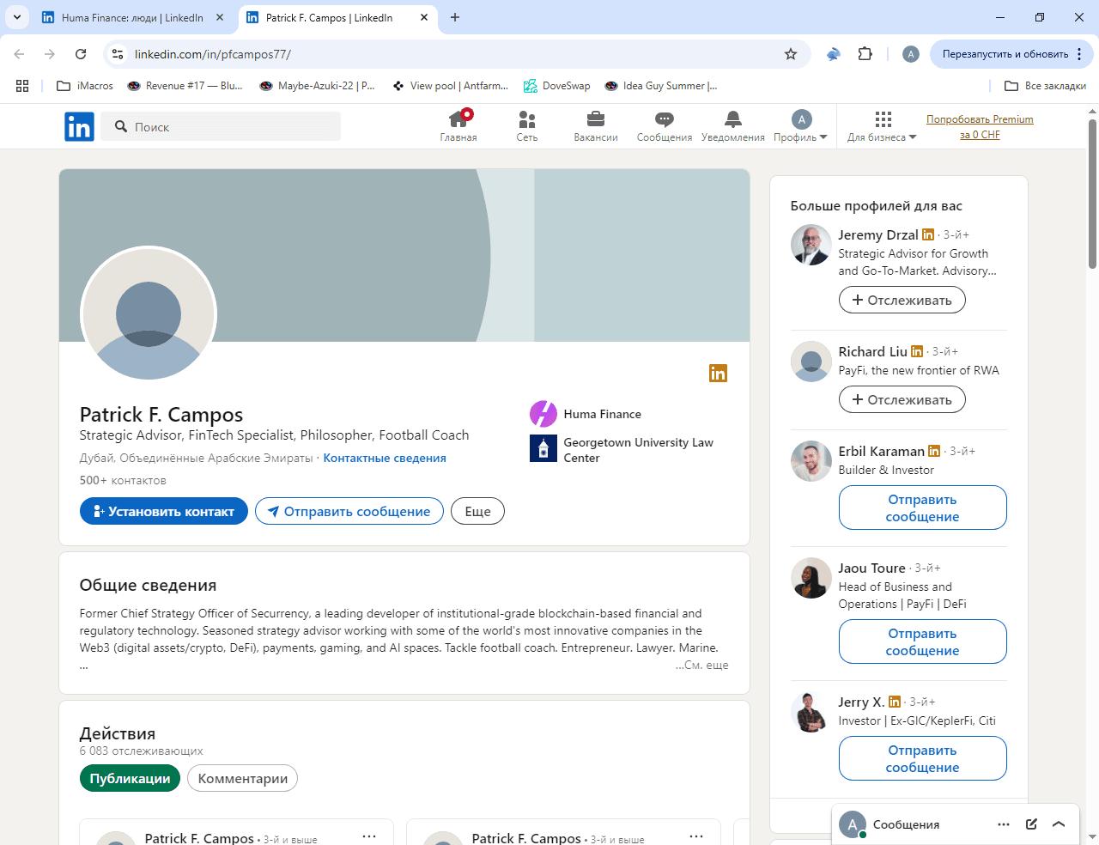The height and width of the screenshot is (845, 1099).
Task: Open the browser extensions puzzle icon
Action: tap(865, 54)
